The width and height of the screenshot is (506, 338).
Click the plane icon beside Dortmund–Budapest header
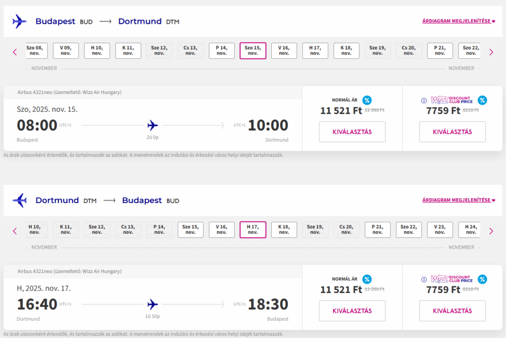(x=19, y=201)
